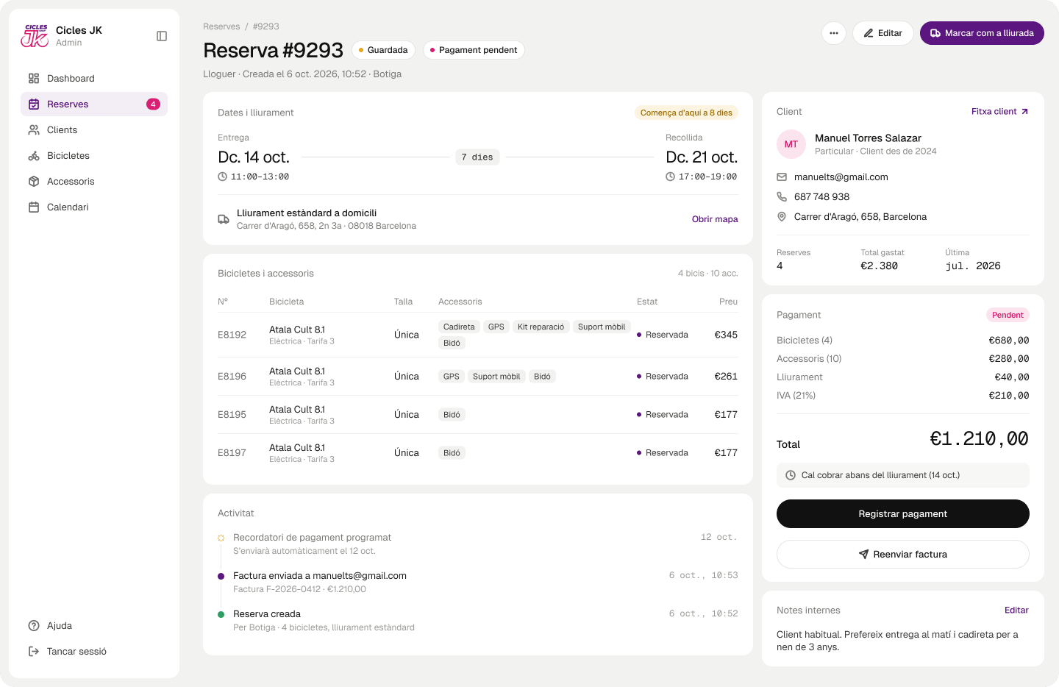
Task: Click the clock icon by 11:00-13:00
Action: pos(222,177)
